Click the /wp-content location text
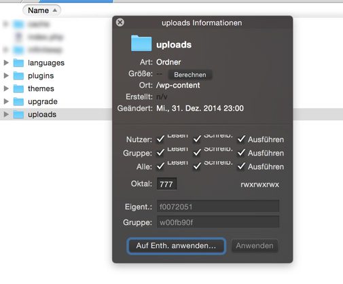343x284 pixels. click(x=178, y=86)
